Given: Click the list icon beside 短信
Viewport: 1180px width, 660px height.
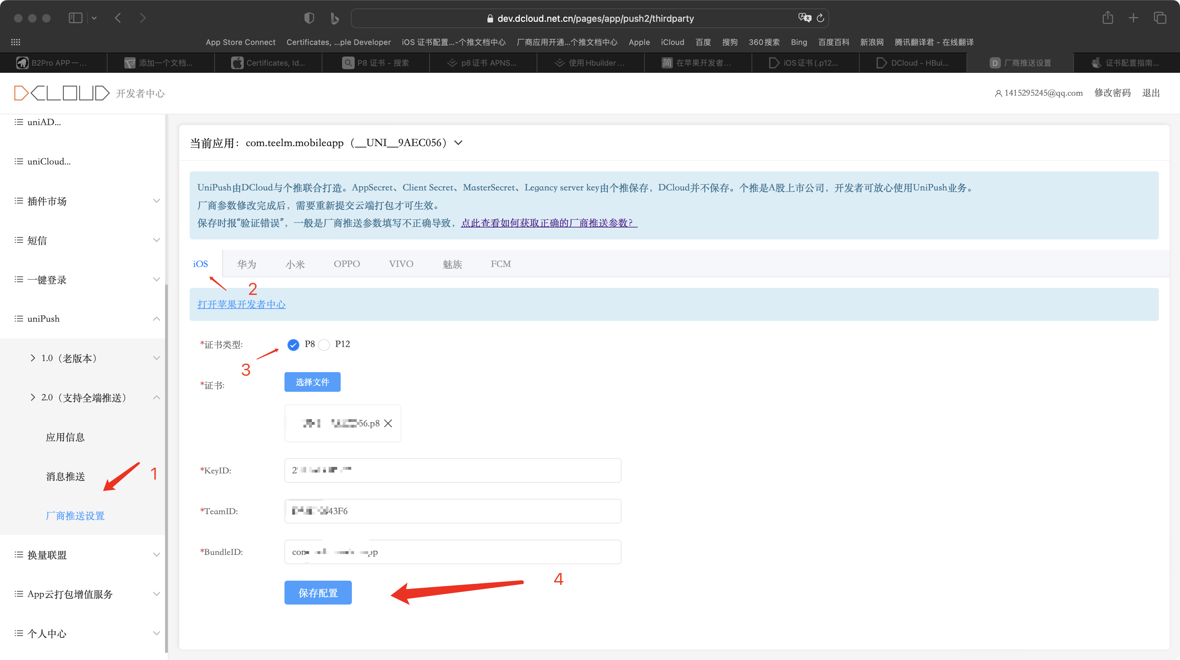Looking at the screenshot, I should [19, 240].
